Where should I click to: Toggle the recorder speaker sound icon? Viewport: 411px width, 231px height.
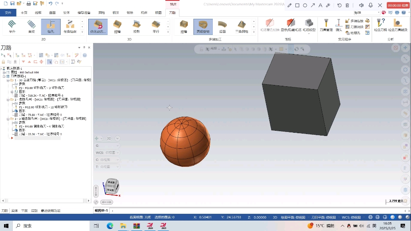(361, 5)
